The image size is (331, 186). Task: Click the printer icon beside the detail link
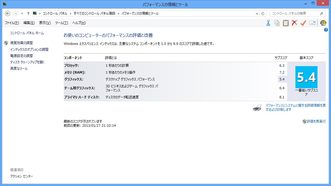(257, 107)
